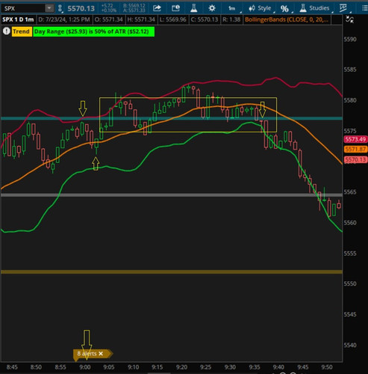Click the green Day Range ATR label
Image resolution: width=368 pixels, height=374 pixels.
click(x=94, y=31)
